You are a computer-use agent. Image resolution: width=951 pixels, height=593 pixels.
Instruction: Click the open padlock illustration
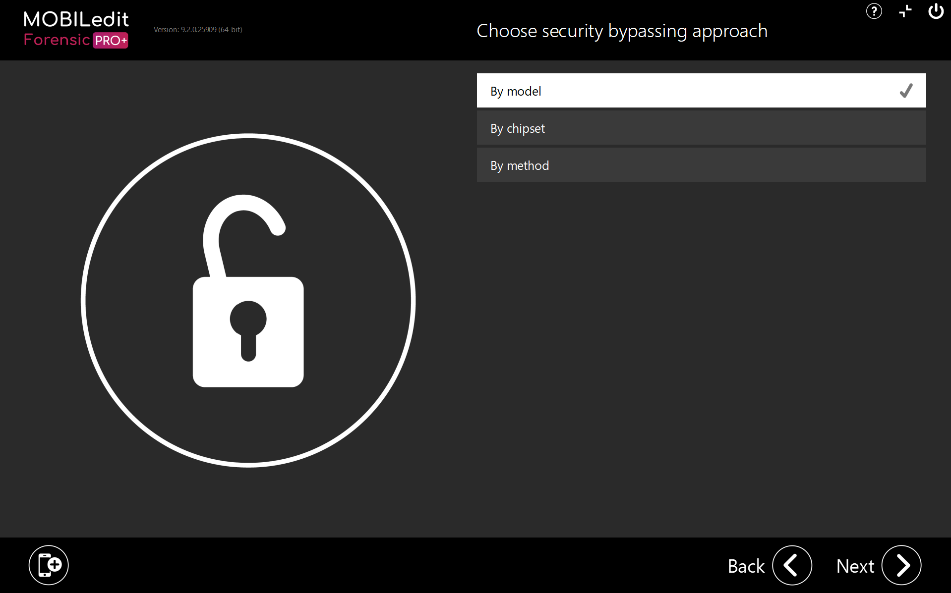tap(248, 300)
